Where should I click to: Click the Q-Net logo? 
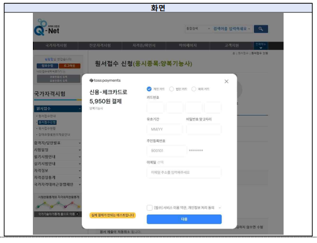coord(47,27)
